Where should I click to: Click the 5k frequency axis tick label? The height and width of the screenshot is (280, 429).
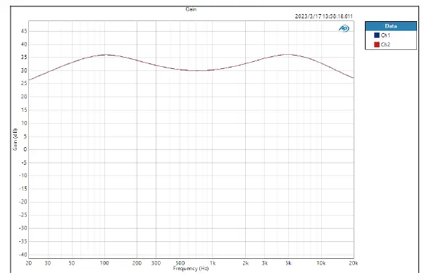click(288, 263)
